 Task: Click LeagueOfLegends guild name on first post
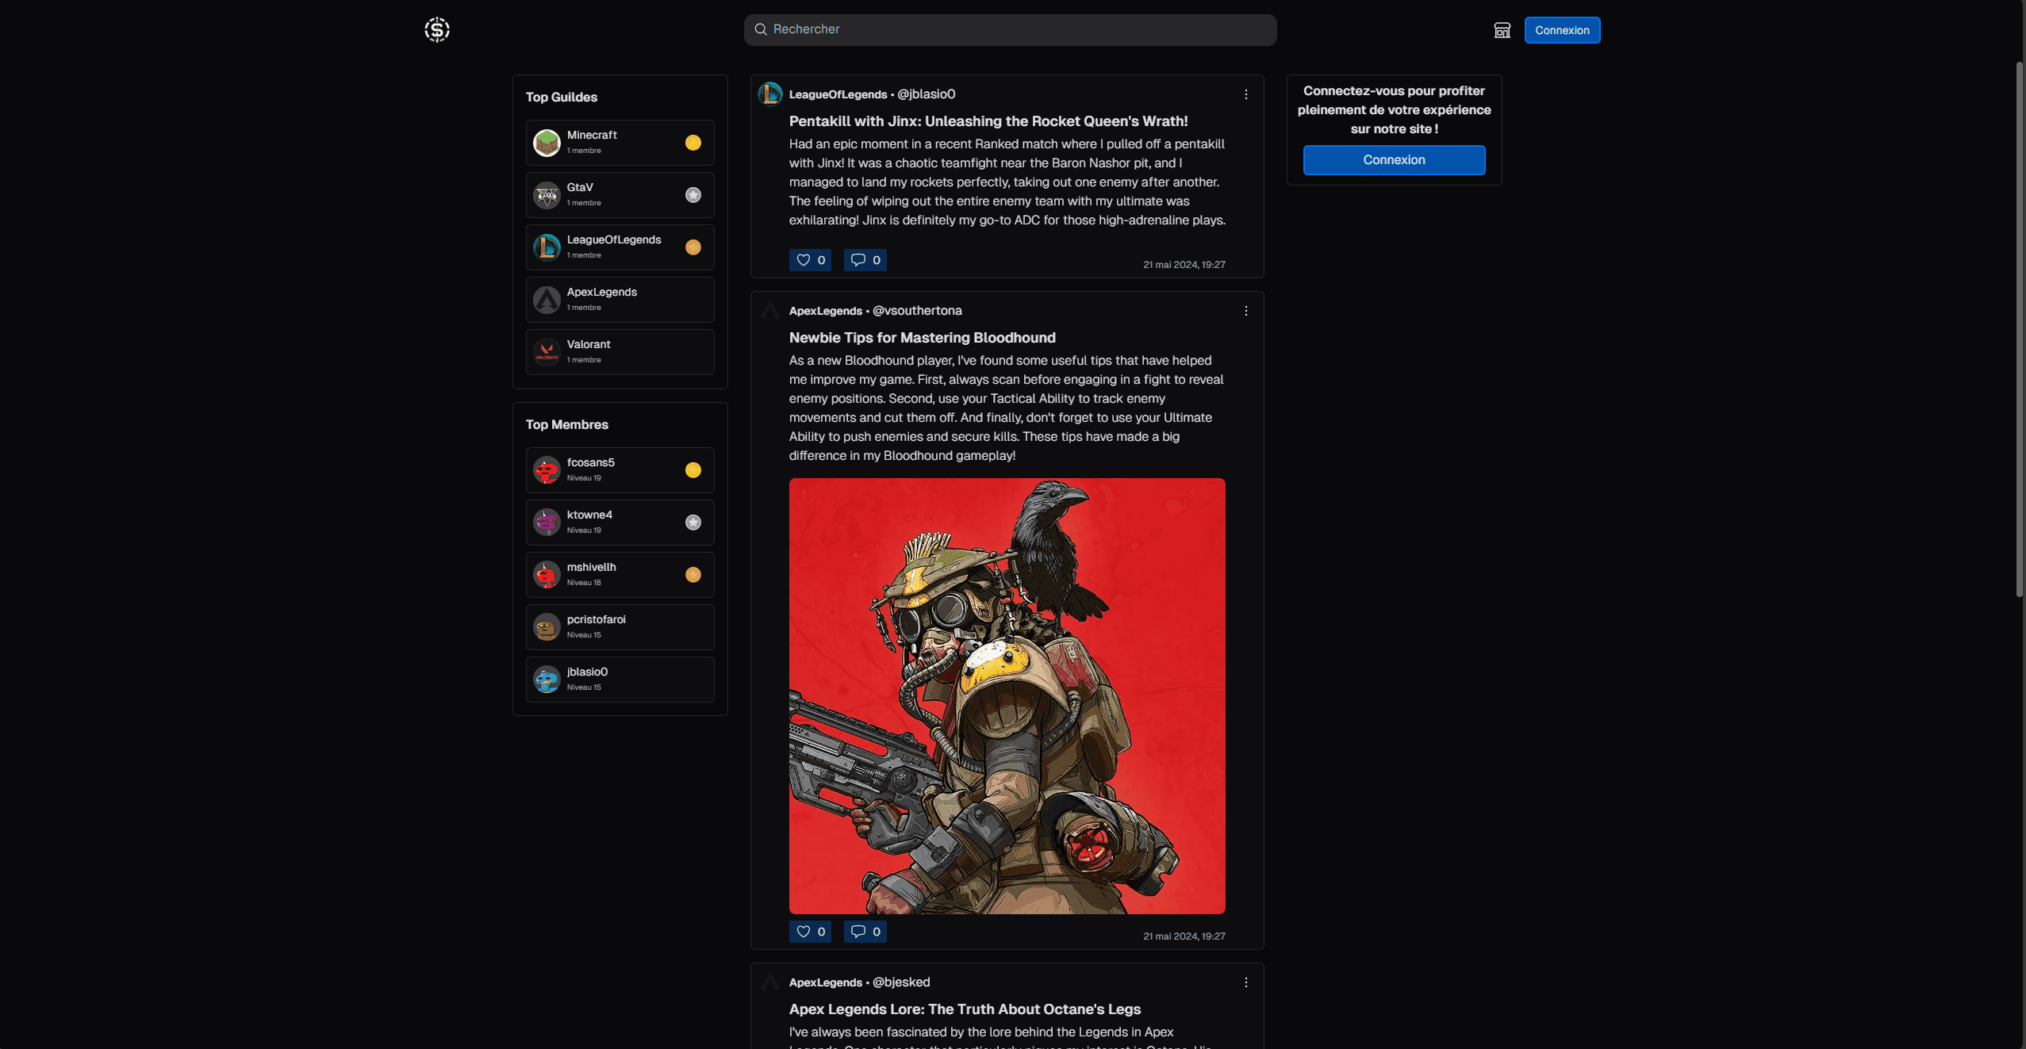(838, 94)
